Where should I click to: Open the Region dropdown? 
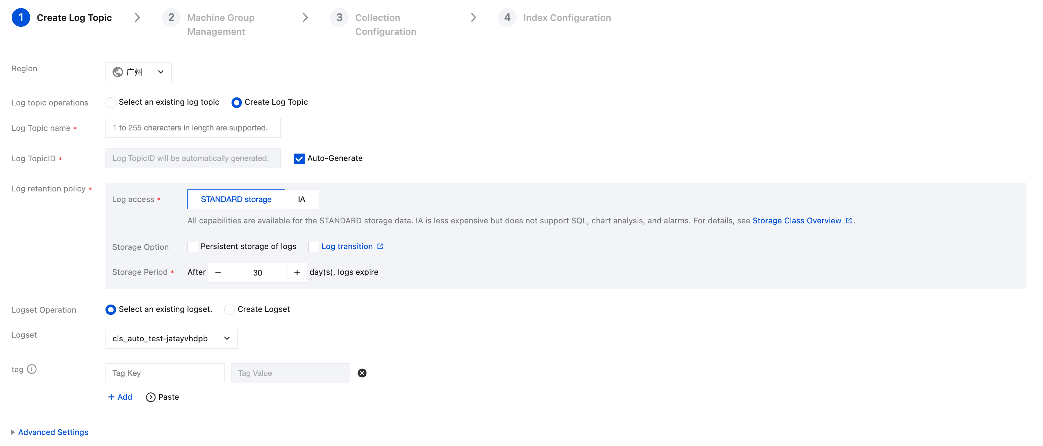[x=138, y=72]
